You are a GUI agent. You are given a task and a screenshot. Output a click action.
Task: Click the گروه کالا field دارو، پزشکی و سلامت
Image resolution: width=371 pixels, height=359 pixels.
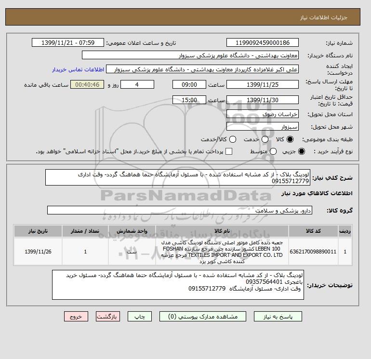[180, 210]
